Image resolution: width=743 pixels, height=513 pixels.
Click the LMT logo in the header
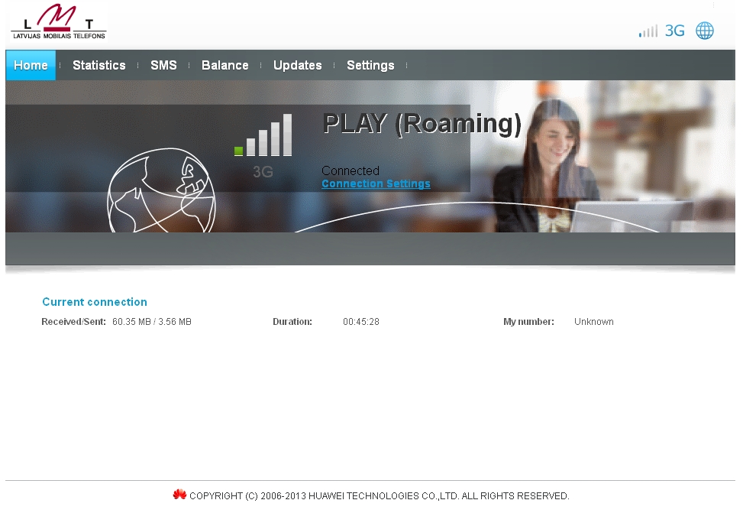(x=58, y=22)
